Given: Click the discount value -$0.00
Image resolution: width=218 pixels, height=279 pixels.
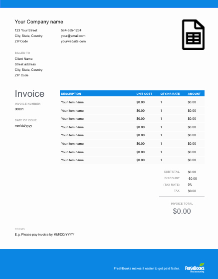Looking at the screenshot, I should pos(192,179).
